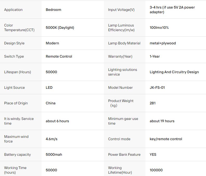Click the Power Bank Feature YES value
Viewport: 206px width, 176px height.
pyautogui.click(x=153, y=154)
